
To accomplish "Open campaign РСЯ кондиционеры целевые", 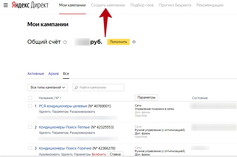I will point(63,106).
